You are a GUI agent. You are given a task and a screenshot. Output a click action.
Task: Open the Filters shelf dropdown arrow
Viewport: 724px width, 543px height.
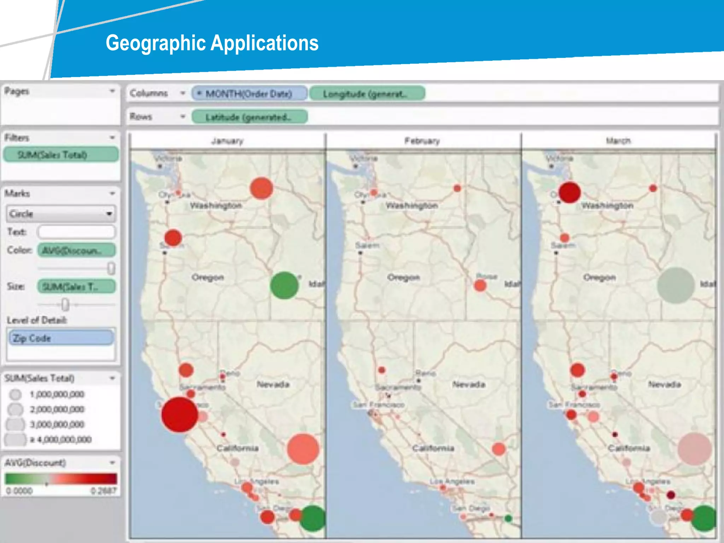pos(112,138)
